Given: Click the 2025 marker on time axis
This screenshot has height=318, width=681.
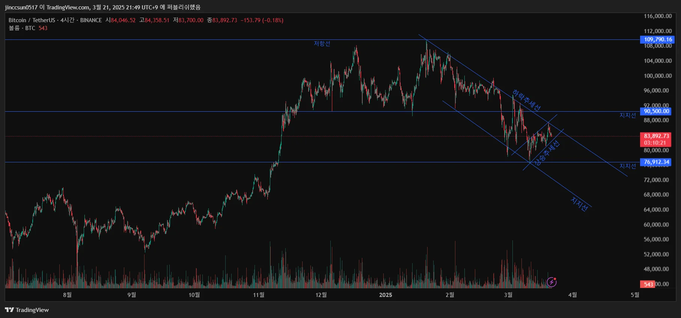Looking at the screenshot, I should tap(386, 295).
